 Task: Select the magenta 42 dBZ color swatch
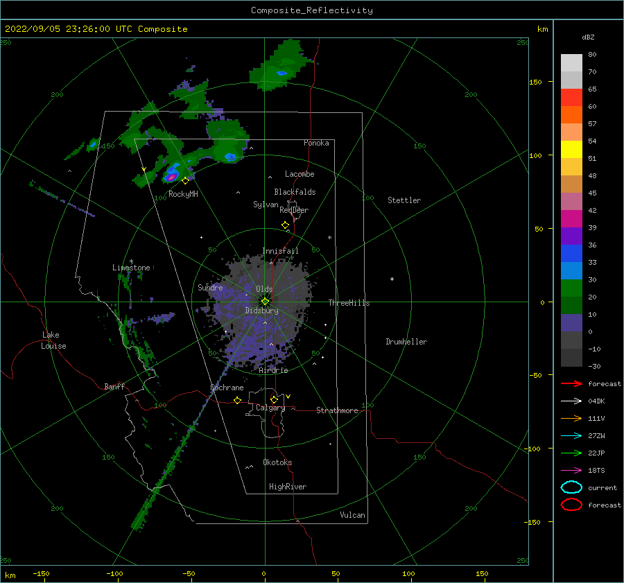(571, 218)
